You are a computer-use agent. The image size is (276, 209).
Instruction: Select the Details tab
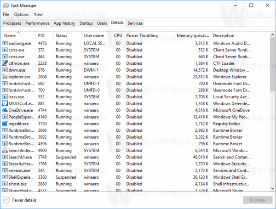coord(117,23)
